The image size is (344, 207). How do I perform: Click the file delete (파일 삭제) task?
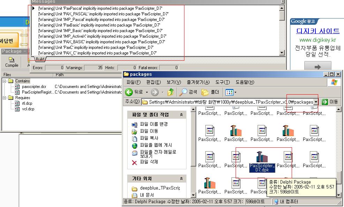145,162
